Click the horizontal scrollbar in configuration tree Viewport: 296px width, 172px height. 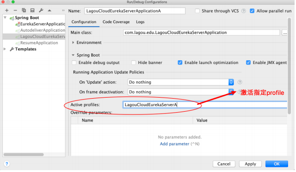23,155
